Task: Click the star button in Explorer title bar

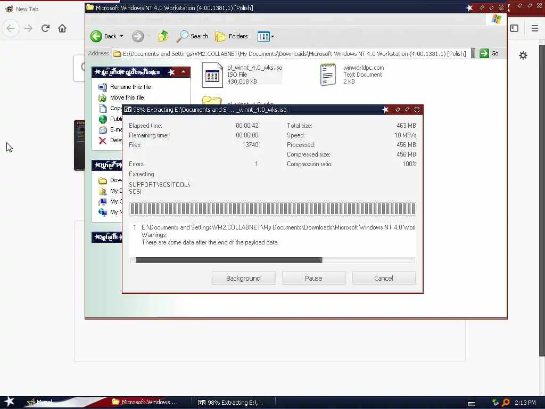Action: click(469, 7)
